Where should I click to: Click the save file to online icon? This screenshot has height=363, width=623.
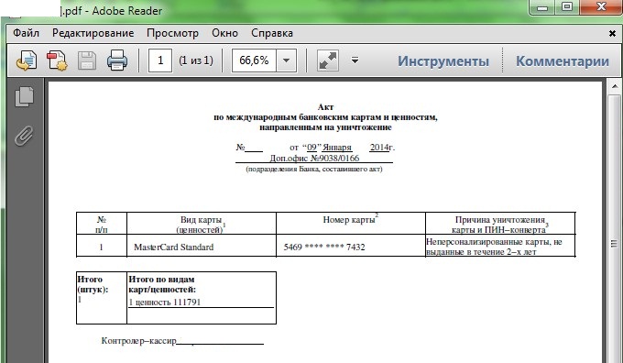tap(27, 60)
